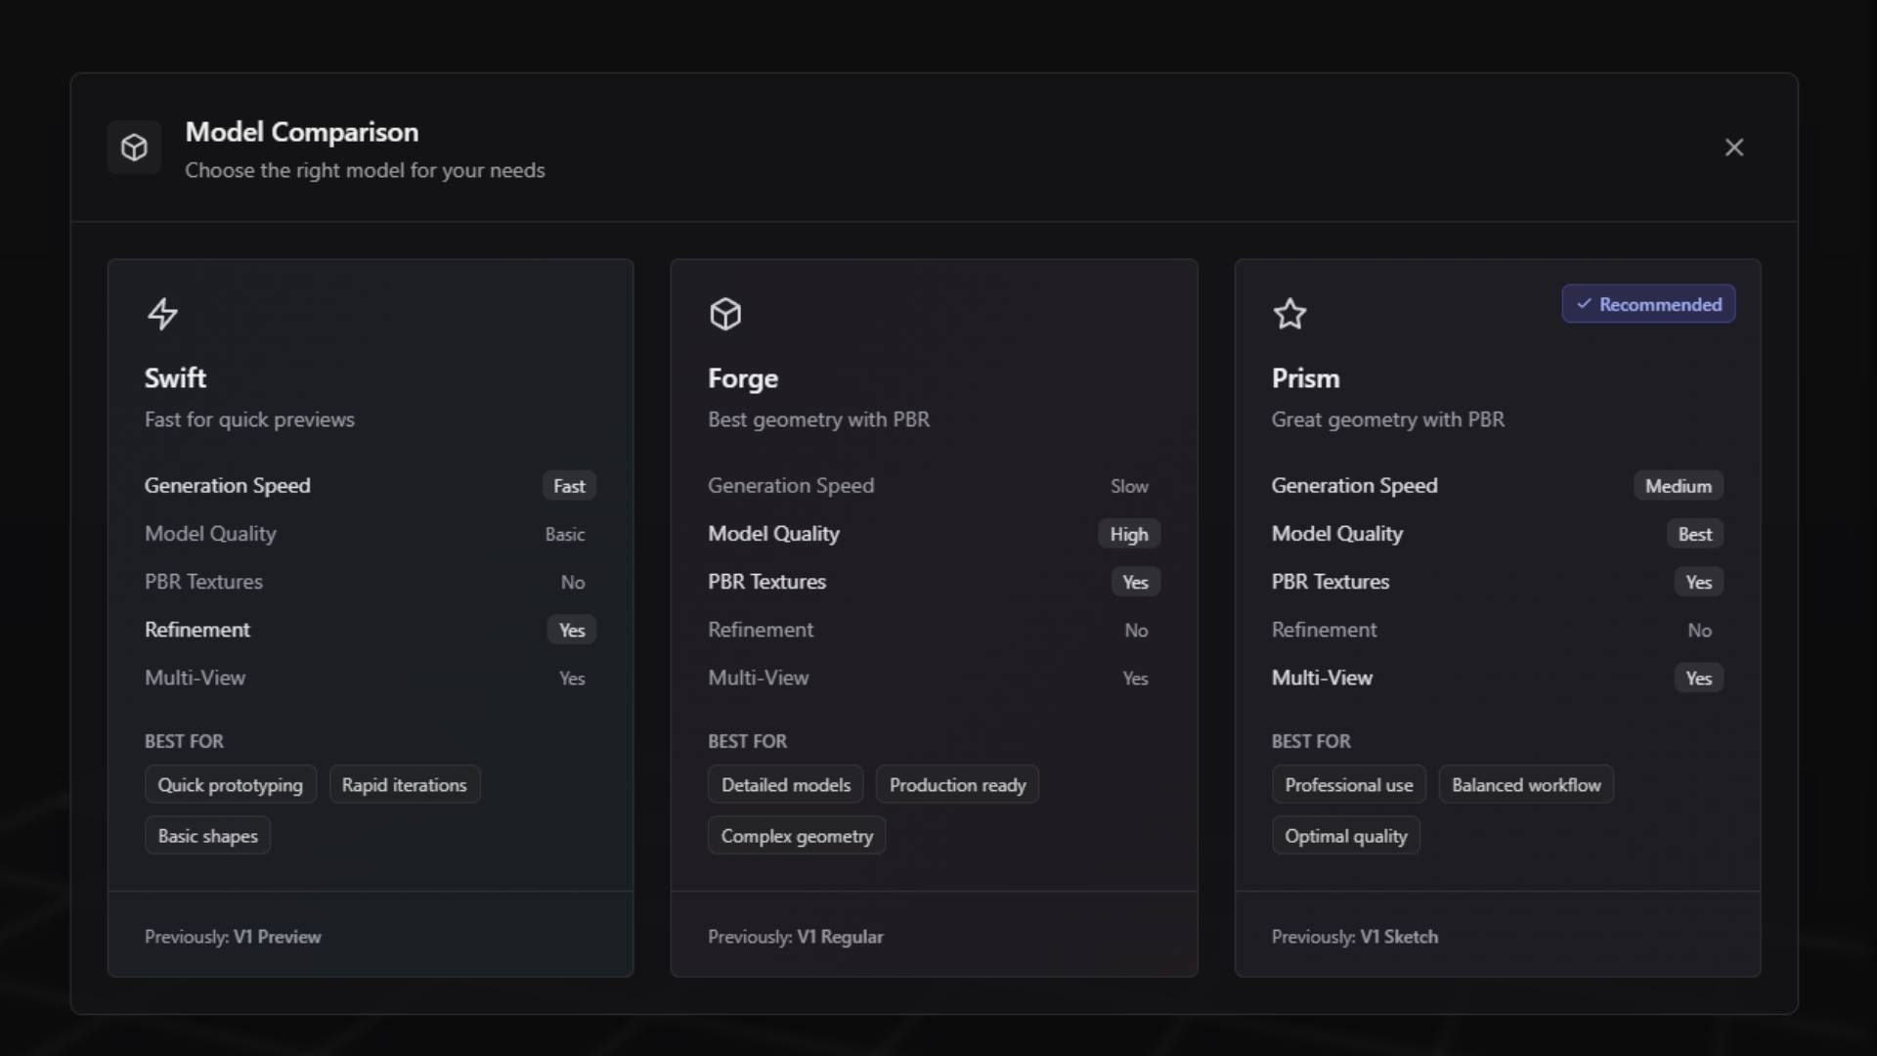Click 'Fast for quick previews' description
Viewport: 1877px width, 1056px height.
click(x=249, y=419)
